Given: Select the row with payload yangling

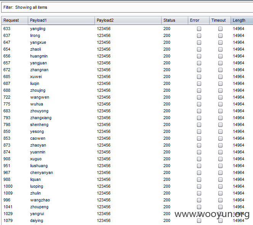Looking at the screenshot, I should pos(127,29).
